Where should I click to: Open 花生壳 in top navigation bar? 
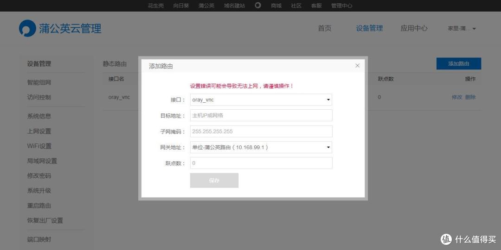[x=155, y=6]
